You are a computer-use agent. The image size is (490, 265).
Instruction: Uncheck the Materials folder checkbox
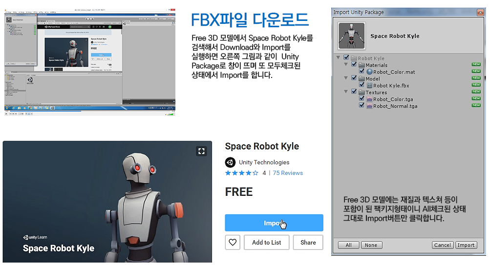pos(354,64)
